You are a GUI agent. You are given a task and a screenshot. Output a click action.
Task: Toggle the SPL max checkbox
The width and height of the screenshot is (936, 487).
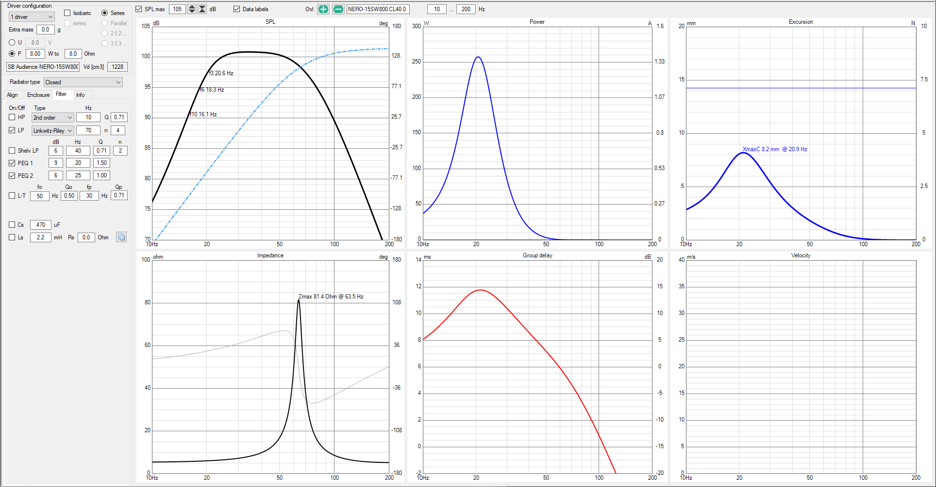coord(138,9)
